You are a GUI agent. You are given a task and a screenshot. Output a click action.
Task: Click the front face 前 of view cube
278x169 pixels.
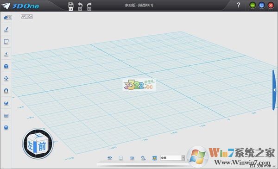42,146
